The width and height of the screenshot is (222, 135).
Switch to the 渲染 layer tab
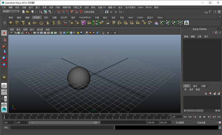pyautogui.click(x=195, y=86)
